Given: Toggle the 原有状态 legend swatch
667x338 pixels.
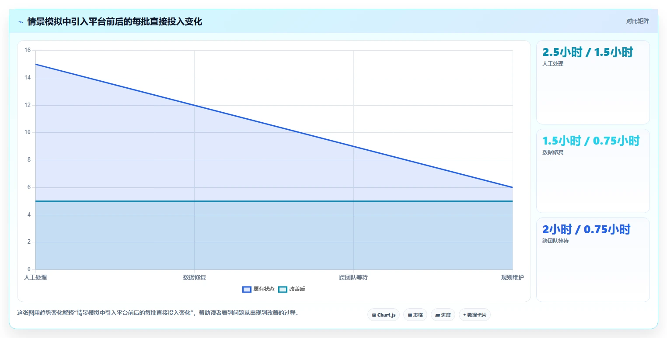Looking at the screenshot, I should pos(247,290).
